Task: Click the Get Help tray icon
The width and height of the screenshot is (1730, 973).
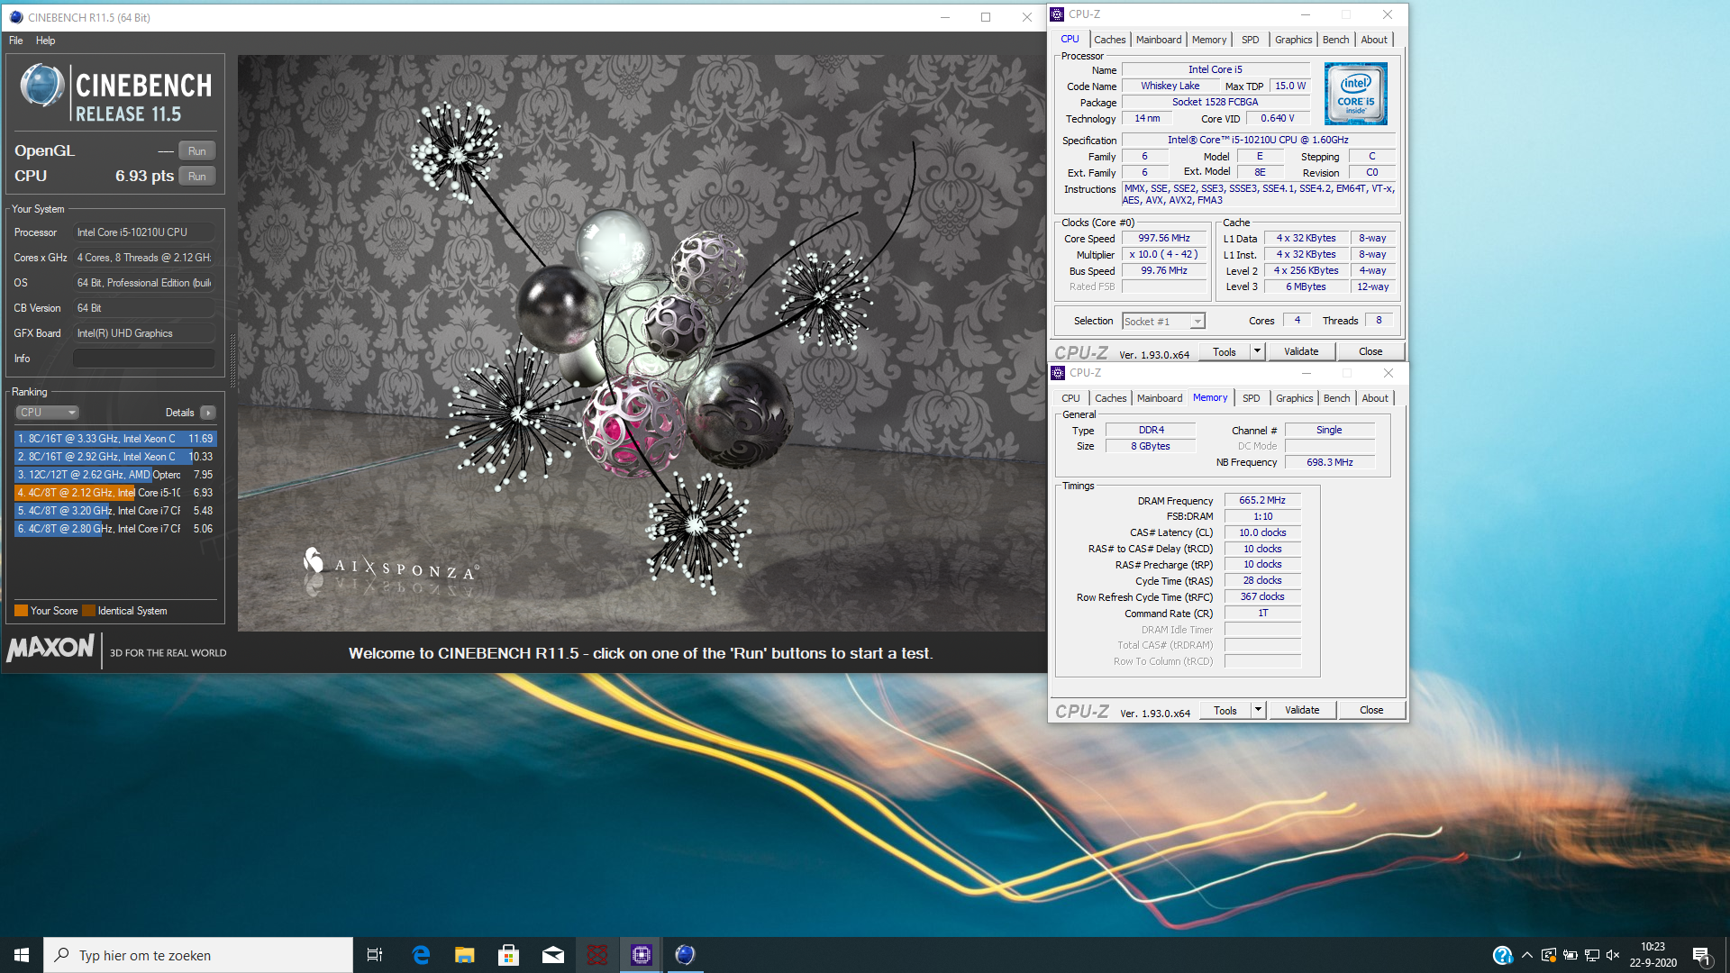Action: [x=1502, y=955]
